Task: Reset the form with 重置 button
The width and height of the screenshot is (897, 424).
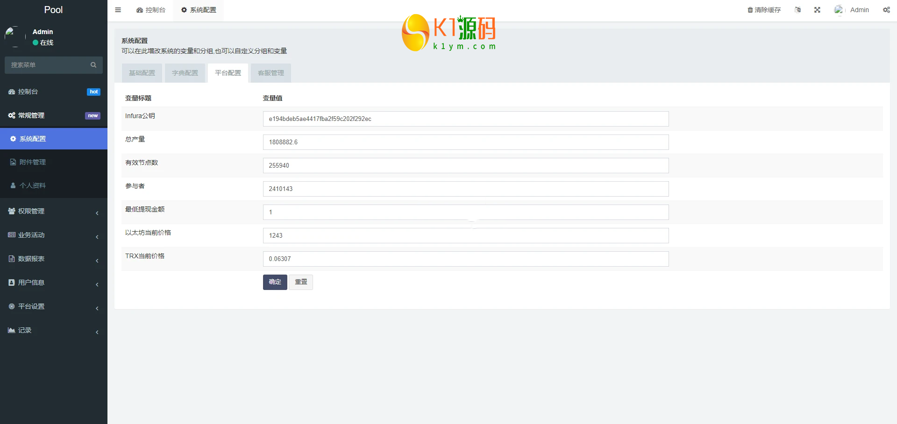Action: tap(301, 282)
